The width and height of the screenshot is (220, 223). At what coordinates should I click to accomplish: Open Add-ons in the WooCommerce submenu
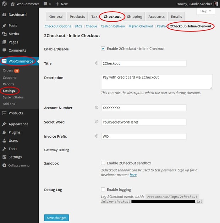(x=9, y=104)
